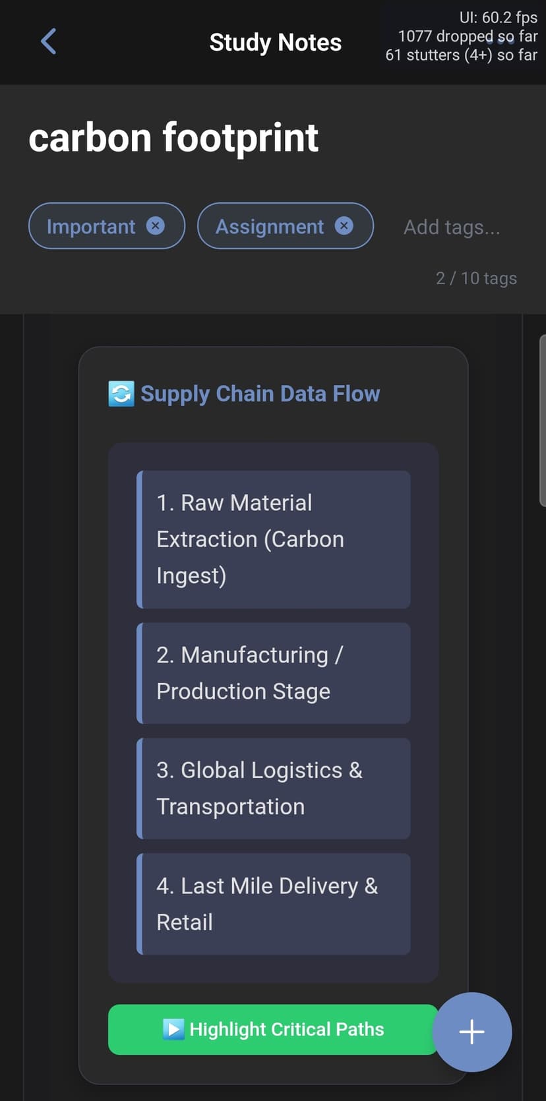The width and height of the screenshot is (546, 1101).
Task: Select the Assignment tag chip
Action: (x=286, y=226)
